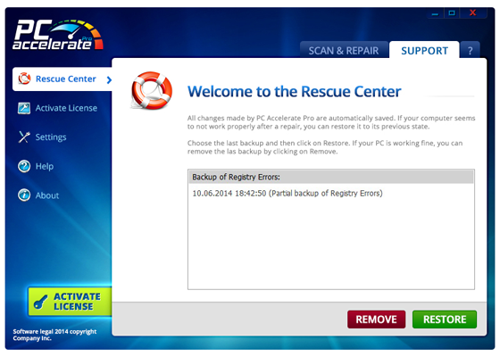This screenshot has height=357, width=500.
Task: Click the key icon on Activate License button
Action: (x=40, y=302)
